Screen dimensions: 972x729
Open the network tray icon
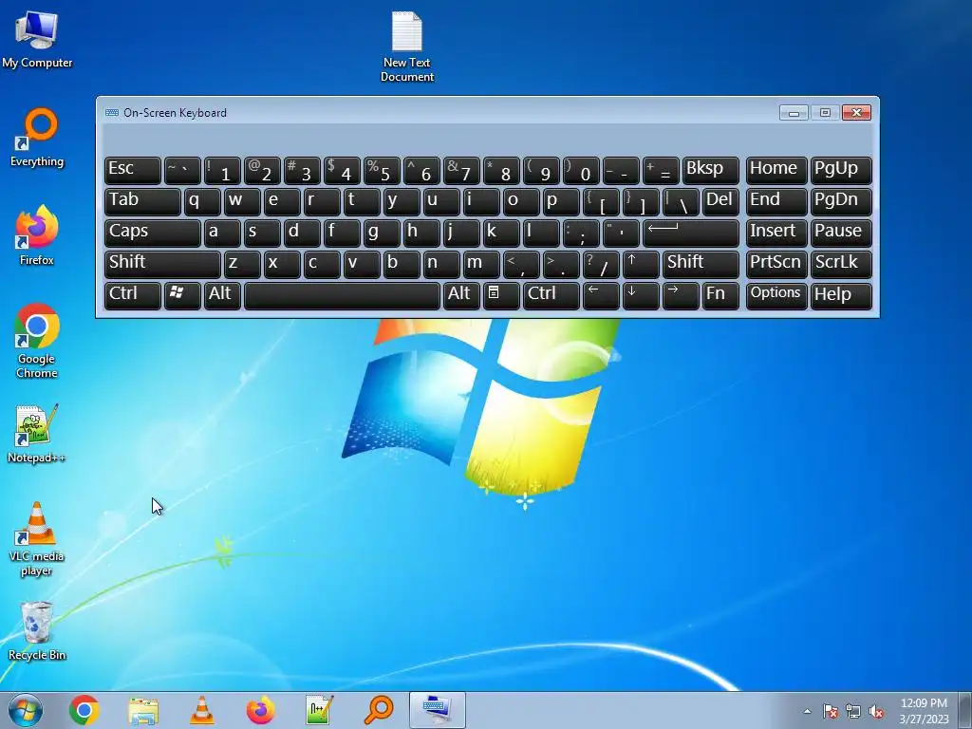pyautogui.click(x=853, y=711)
